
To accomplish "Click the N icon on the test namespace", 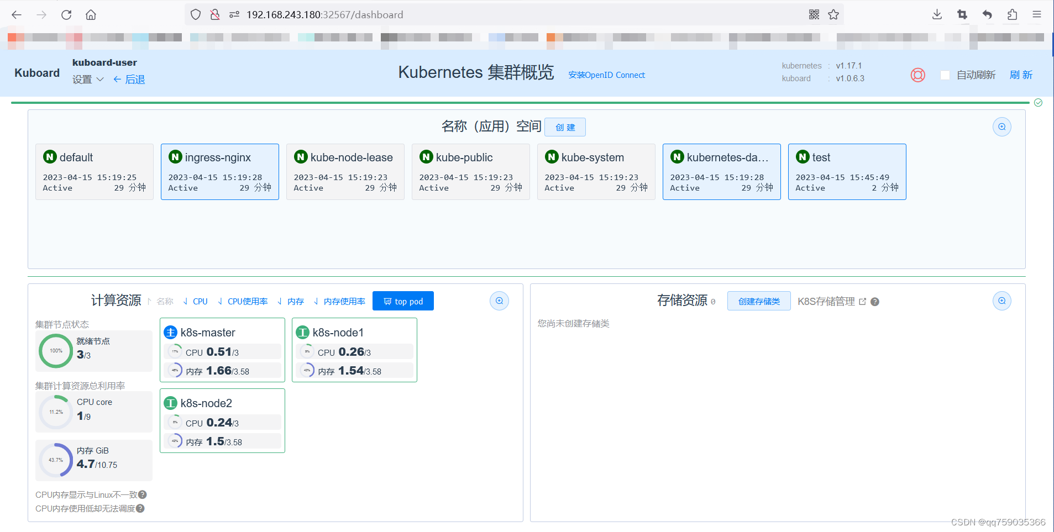I will click(803, 157).
